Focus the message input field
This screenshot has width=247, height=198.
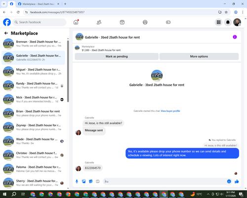click(165, 182)
